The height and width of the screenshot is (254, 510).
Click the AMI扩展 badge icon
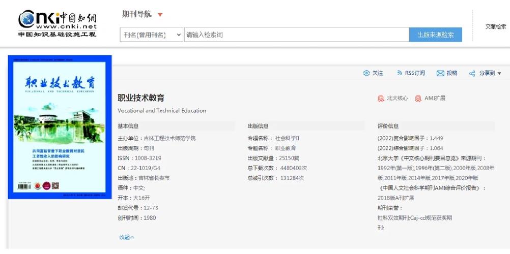(418, 99)
